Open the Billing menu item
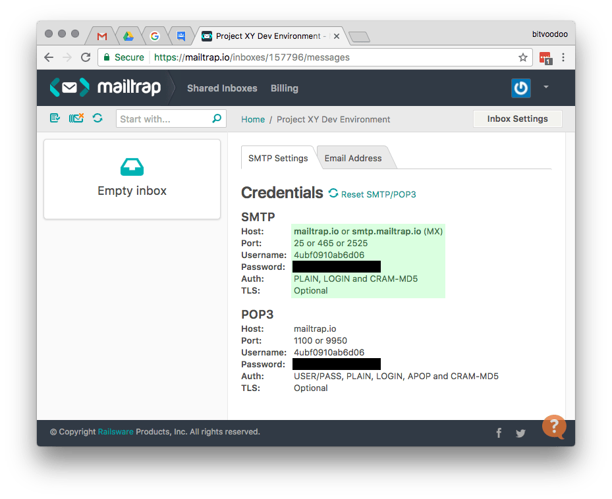The width and height of the screenshot is (612, 499). [285, 88]
